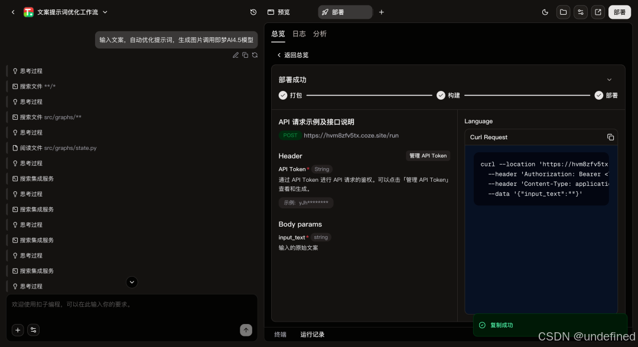The height and width of the screenshot is (347, 638).
Task: Open the 日志 tab
Action: [299, 34]
